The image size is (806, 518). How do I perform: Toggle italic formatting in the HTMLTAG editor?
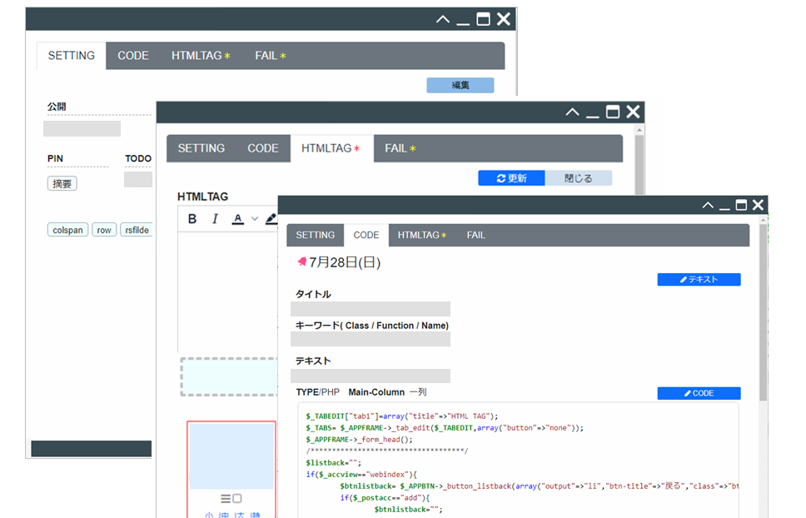coord(215,219)
